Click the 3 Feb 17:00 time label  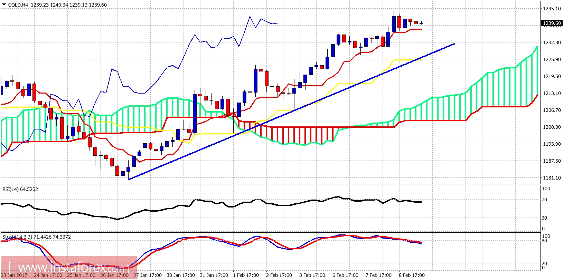click(x=312, y=275)
